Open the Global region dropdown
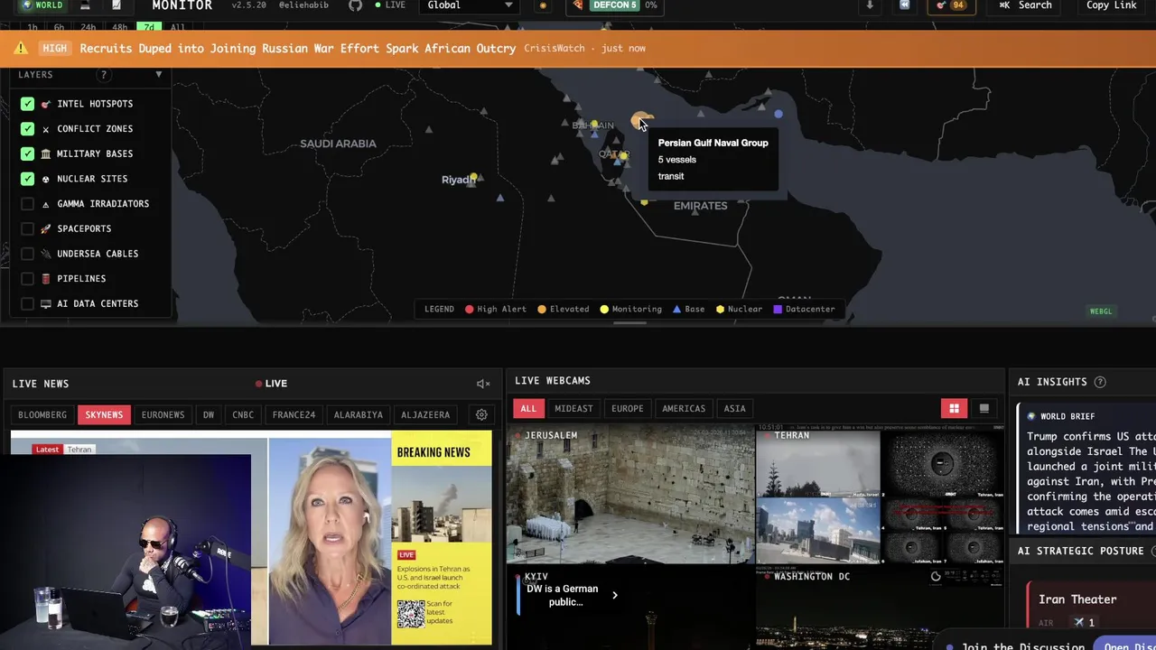Viewport: 1156px width, 650px height. pyautogui.click(x=470, y=5)
